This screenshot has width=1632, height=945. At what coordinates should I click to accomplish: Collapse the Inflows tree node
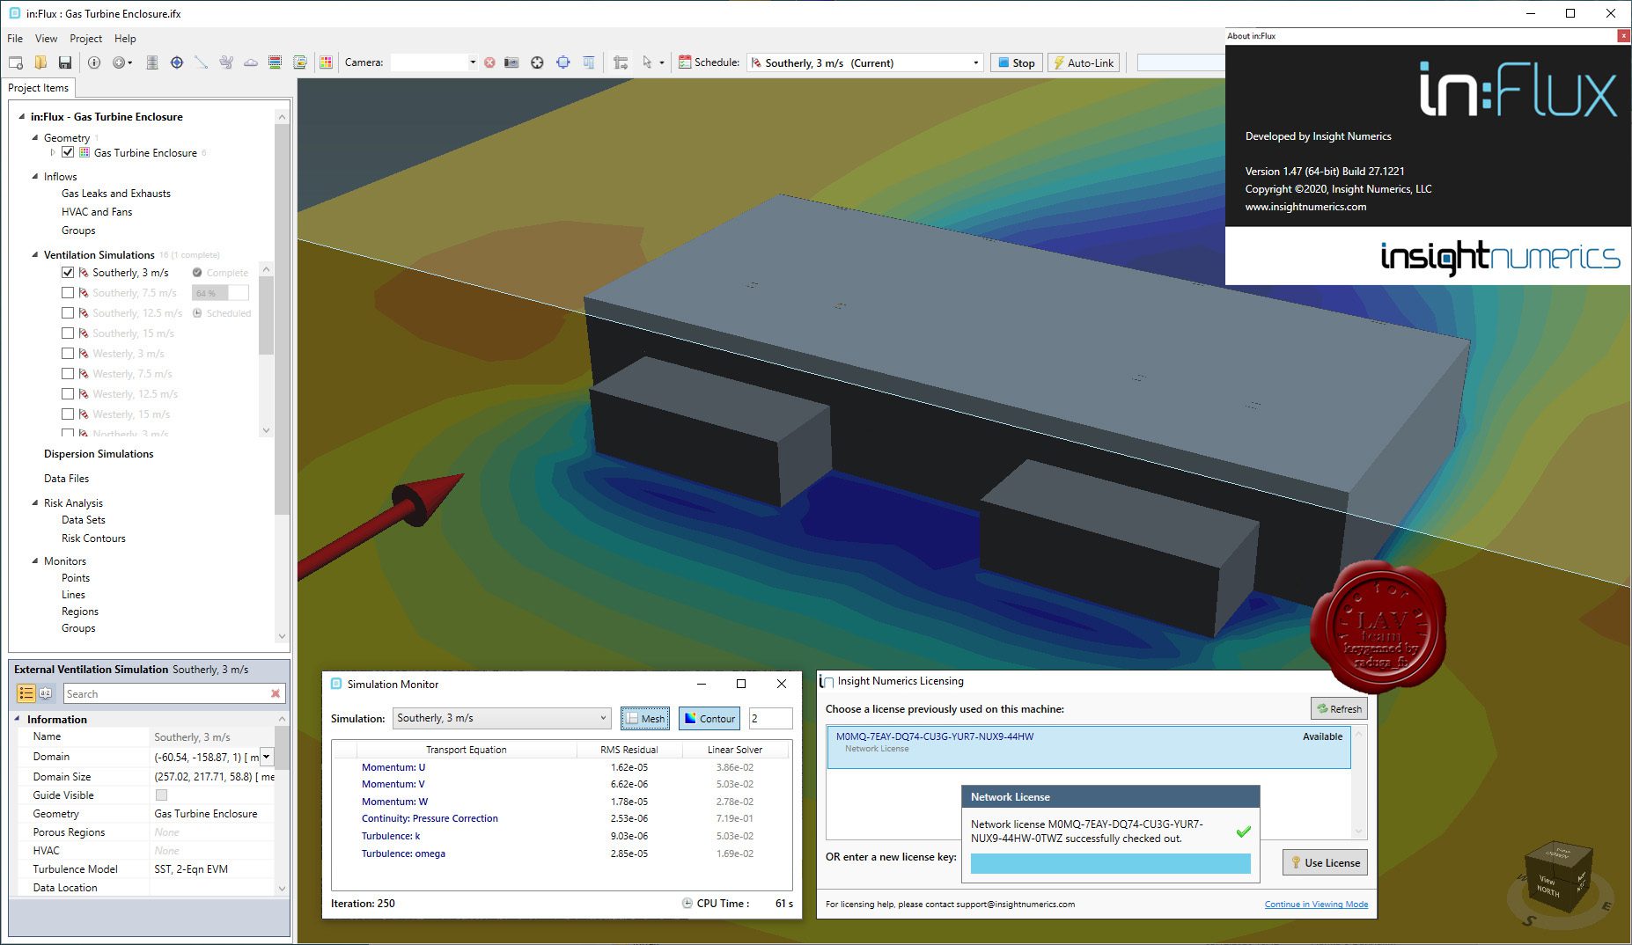pos(35,176)
